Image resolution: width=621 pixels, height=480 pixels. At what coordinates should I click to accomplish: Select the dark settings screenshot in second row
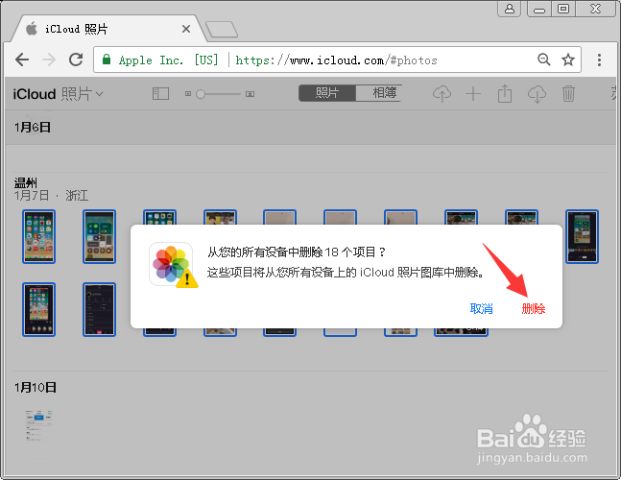(100, 309)
